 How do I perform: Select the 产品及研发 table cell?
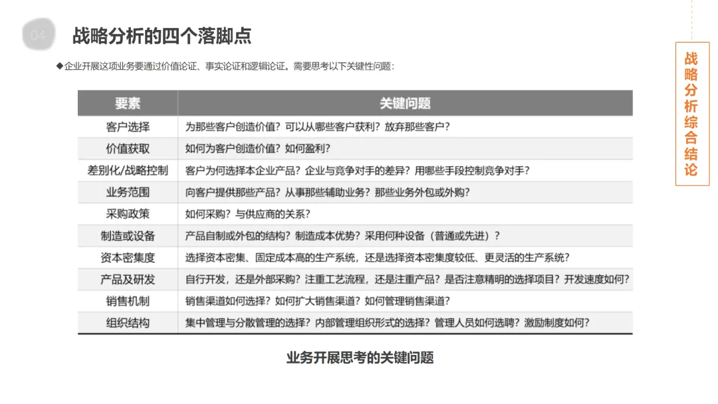[128, 280]
